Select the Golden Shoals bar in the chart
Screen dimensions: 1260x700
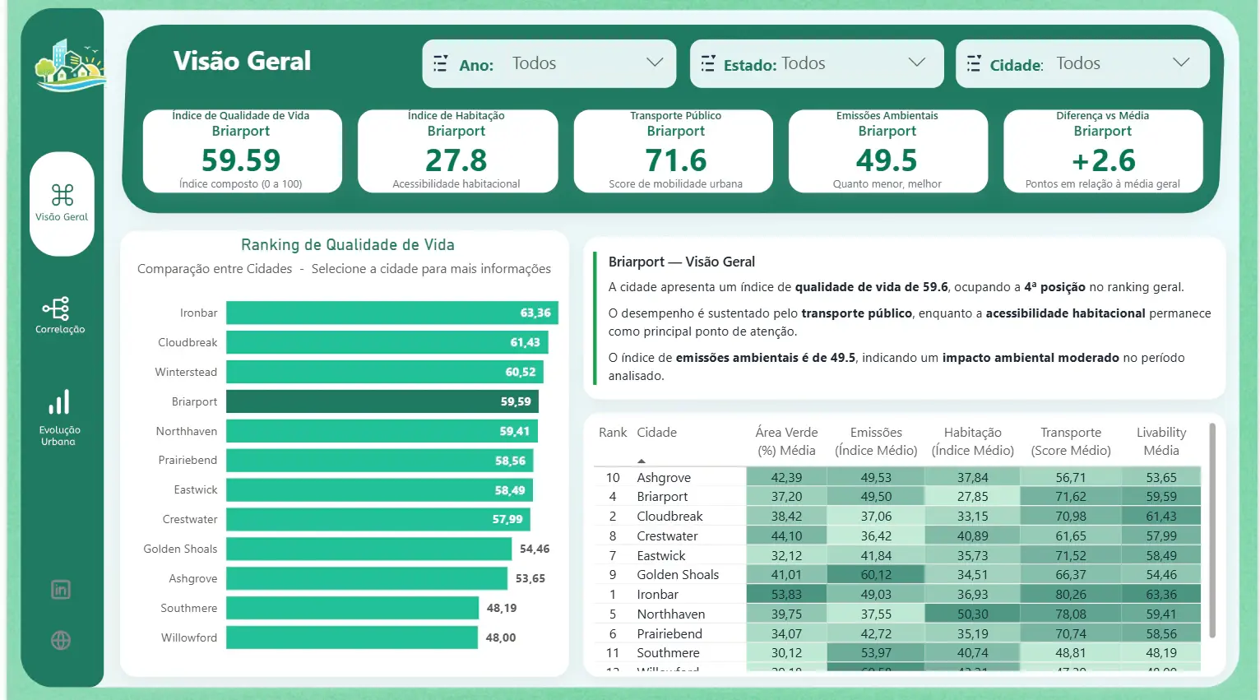pos(369,549)
